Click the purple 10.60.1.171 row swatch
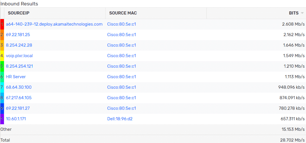The image size is (306, 143). click(2, 119)
